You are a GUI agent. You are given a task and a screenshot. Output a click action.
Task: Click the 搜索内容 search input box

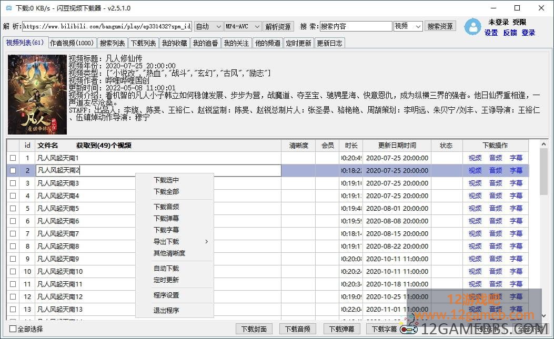pos(356,26)
